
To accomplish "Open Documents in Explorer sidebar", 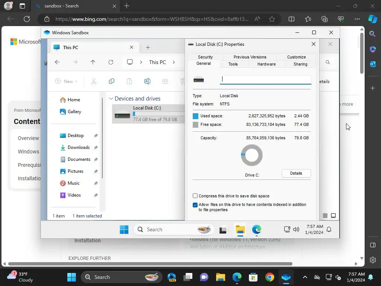I will [75, 159].
